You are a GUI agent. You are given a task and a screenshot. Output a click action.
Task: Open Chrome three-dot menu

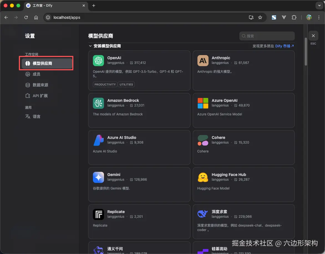[319, 17]
